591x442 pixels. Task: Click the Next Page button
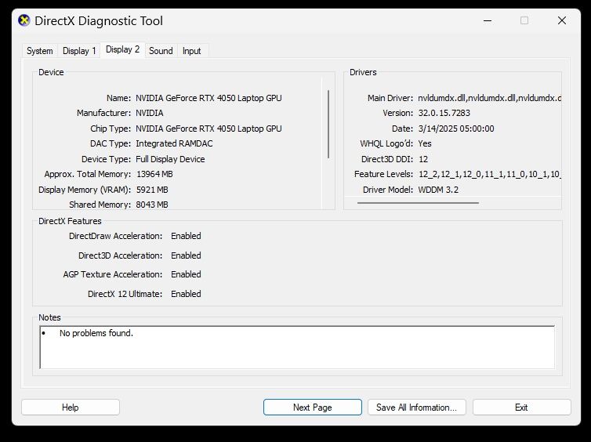click(x=313, y=408)
